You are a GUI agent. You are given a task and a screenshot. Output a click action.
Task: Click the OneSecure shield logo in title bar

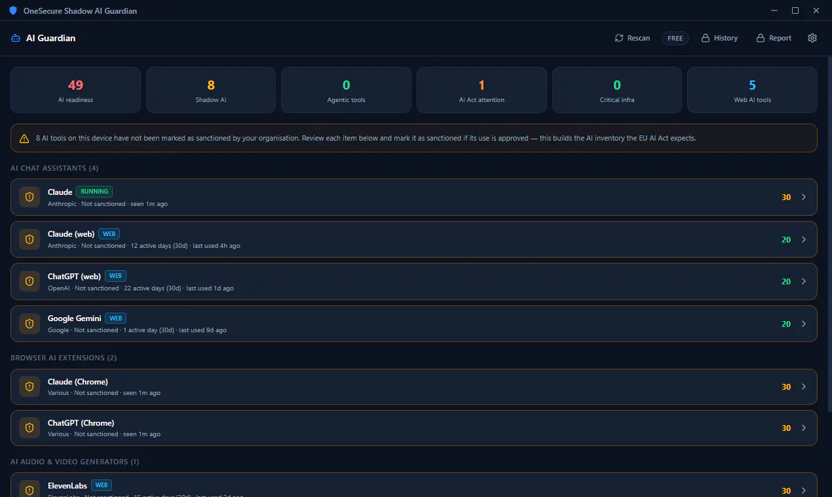13,10
